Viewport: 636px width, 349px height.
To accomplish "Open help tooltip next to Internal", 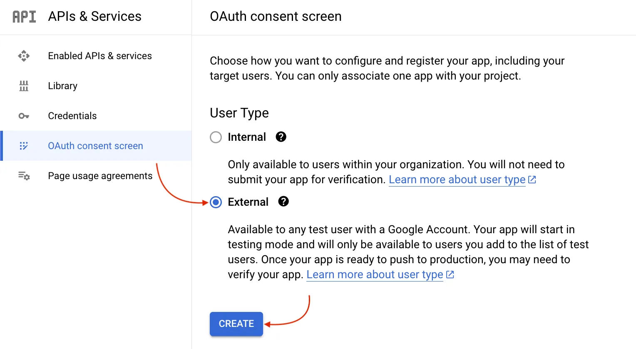I will [x=281, y=137].
